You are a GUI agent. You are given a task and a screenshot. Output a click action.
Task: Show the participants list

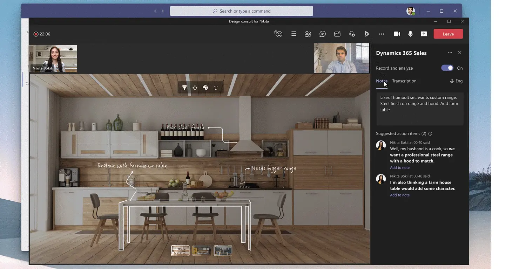click(x=308, y=34)
